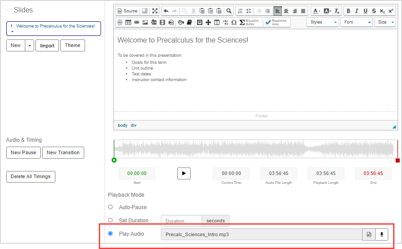The image size is (402, 249).
Task: Insert a table in the slide
Action: click(128, 22)
